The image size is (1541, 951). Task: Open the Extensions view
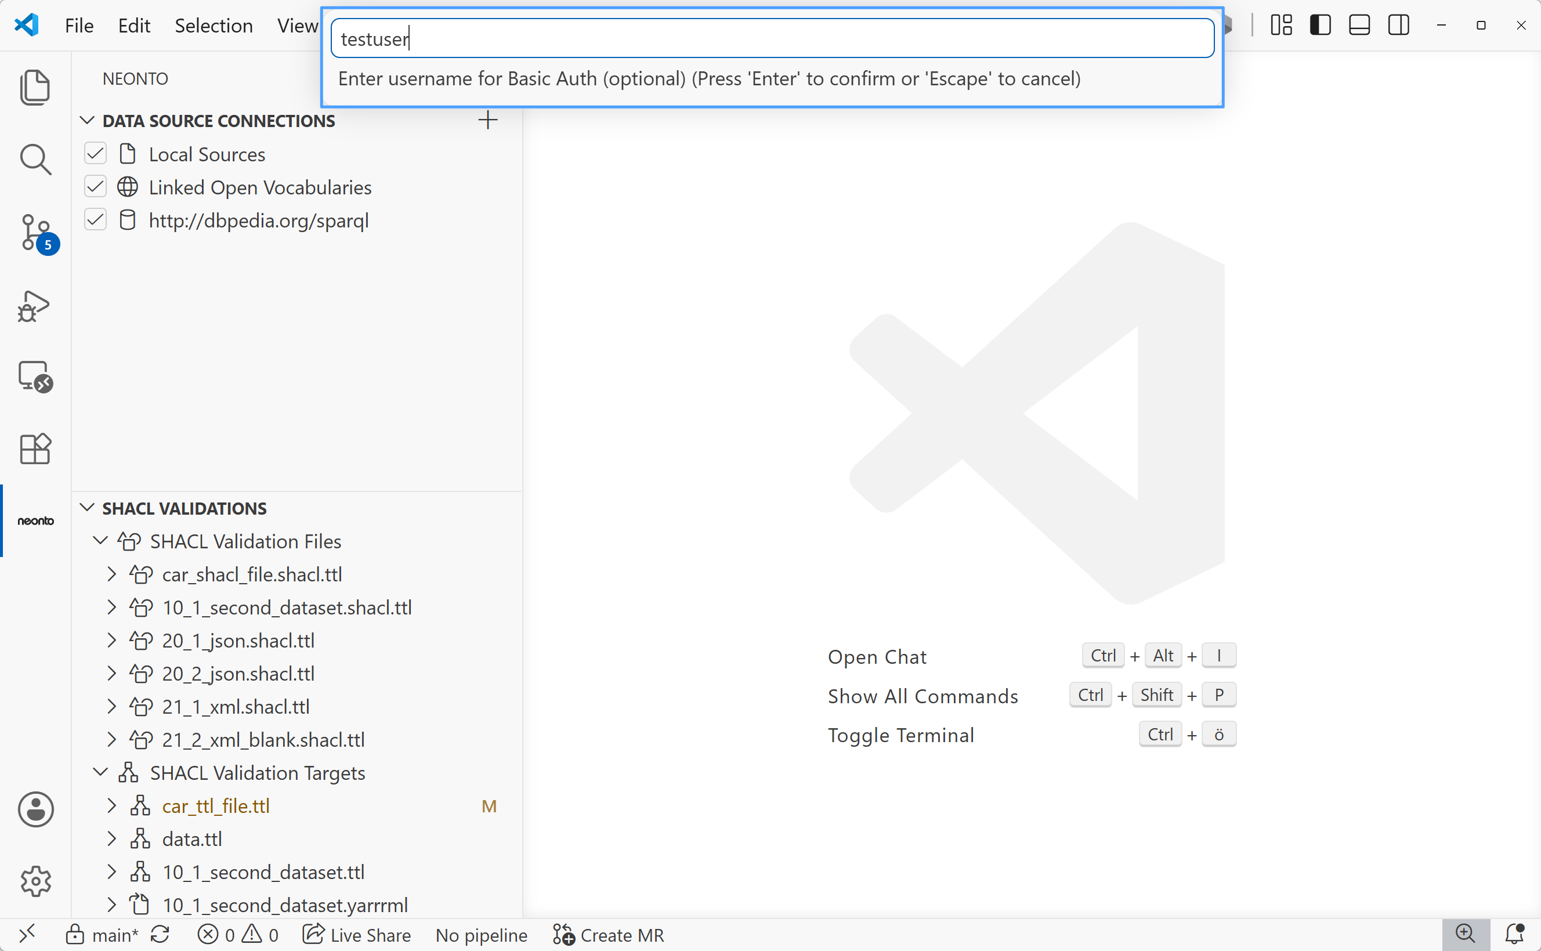coord(35,449)
